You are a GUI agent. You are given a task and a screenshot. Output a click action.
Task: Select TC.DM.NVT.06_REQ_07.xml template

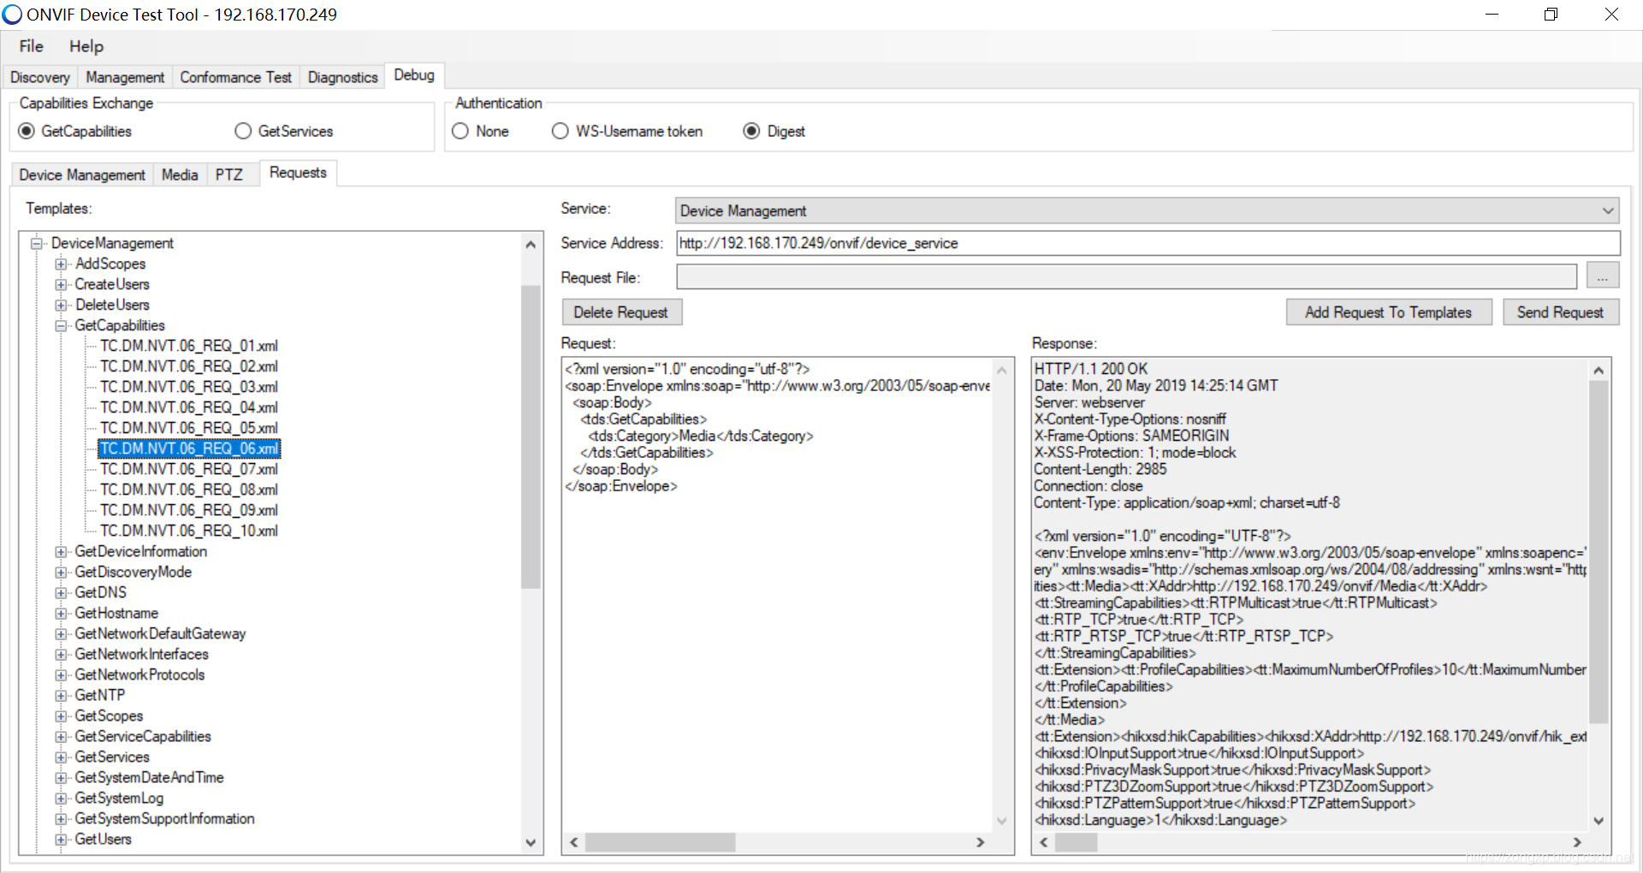(189, 469)
